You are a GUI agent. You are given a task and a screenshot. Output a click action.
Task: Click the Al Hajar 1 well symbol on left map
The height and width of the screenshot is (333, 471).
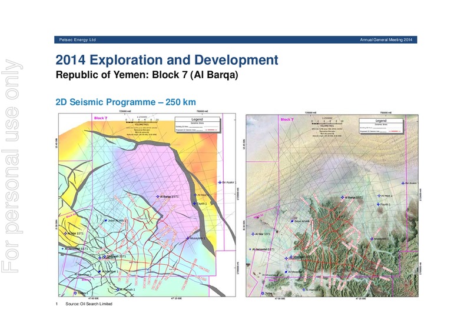pyautogui.click(x=195, y=195)
